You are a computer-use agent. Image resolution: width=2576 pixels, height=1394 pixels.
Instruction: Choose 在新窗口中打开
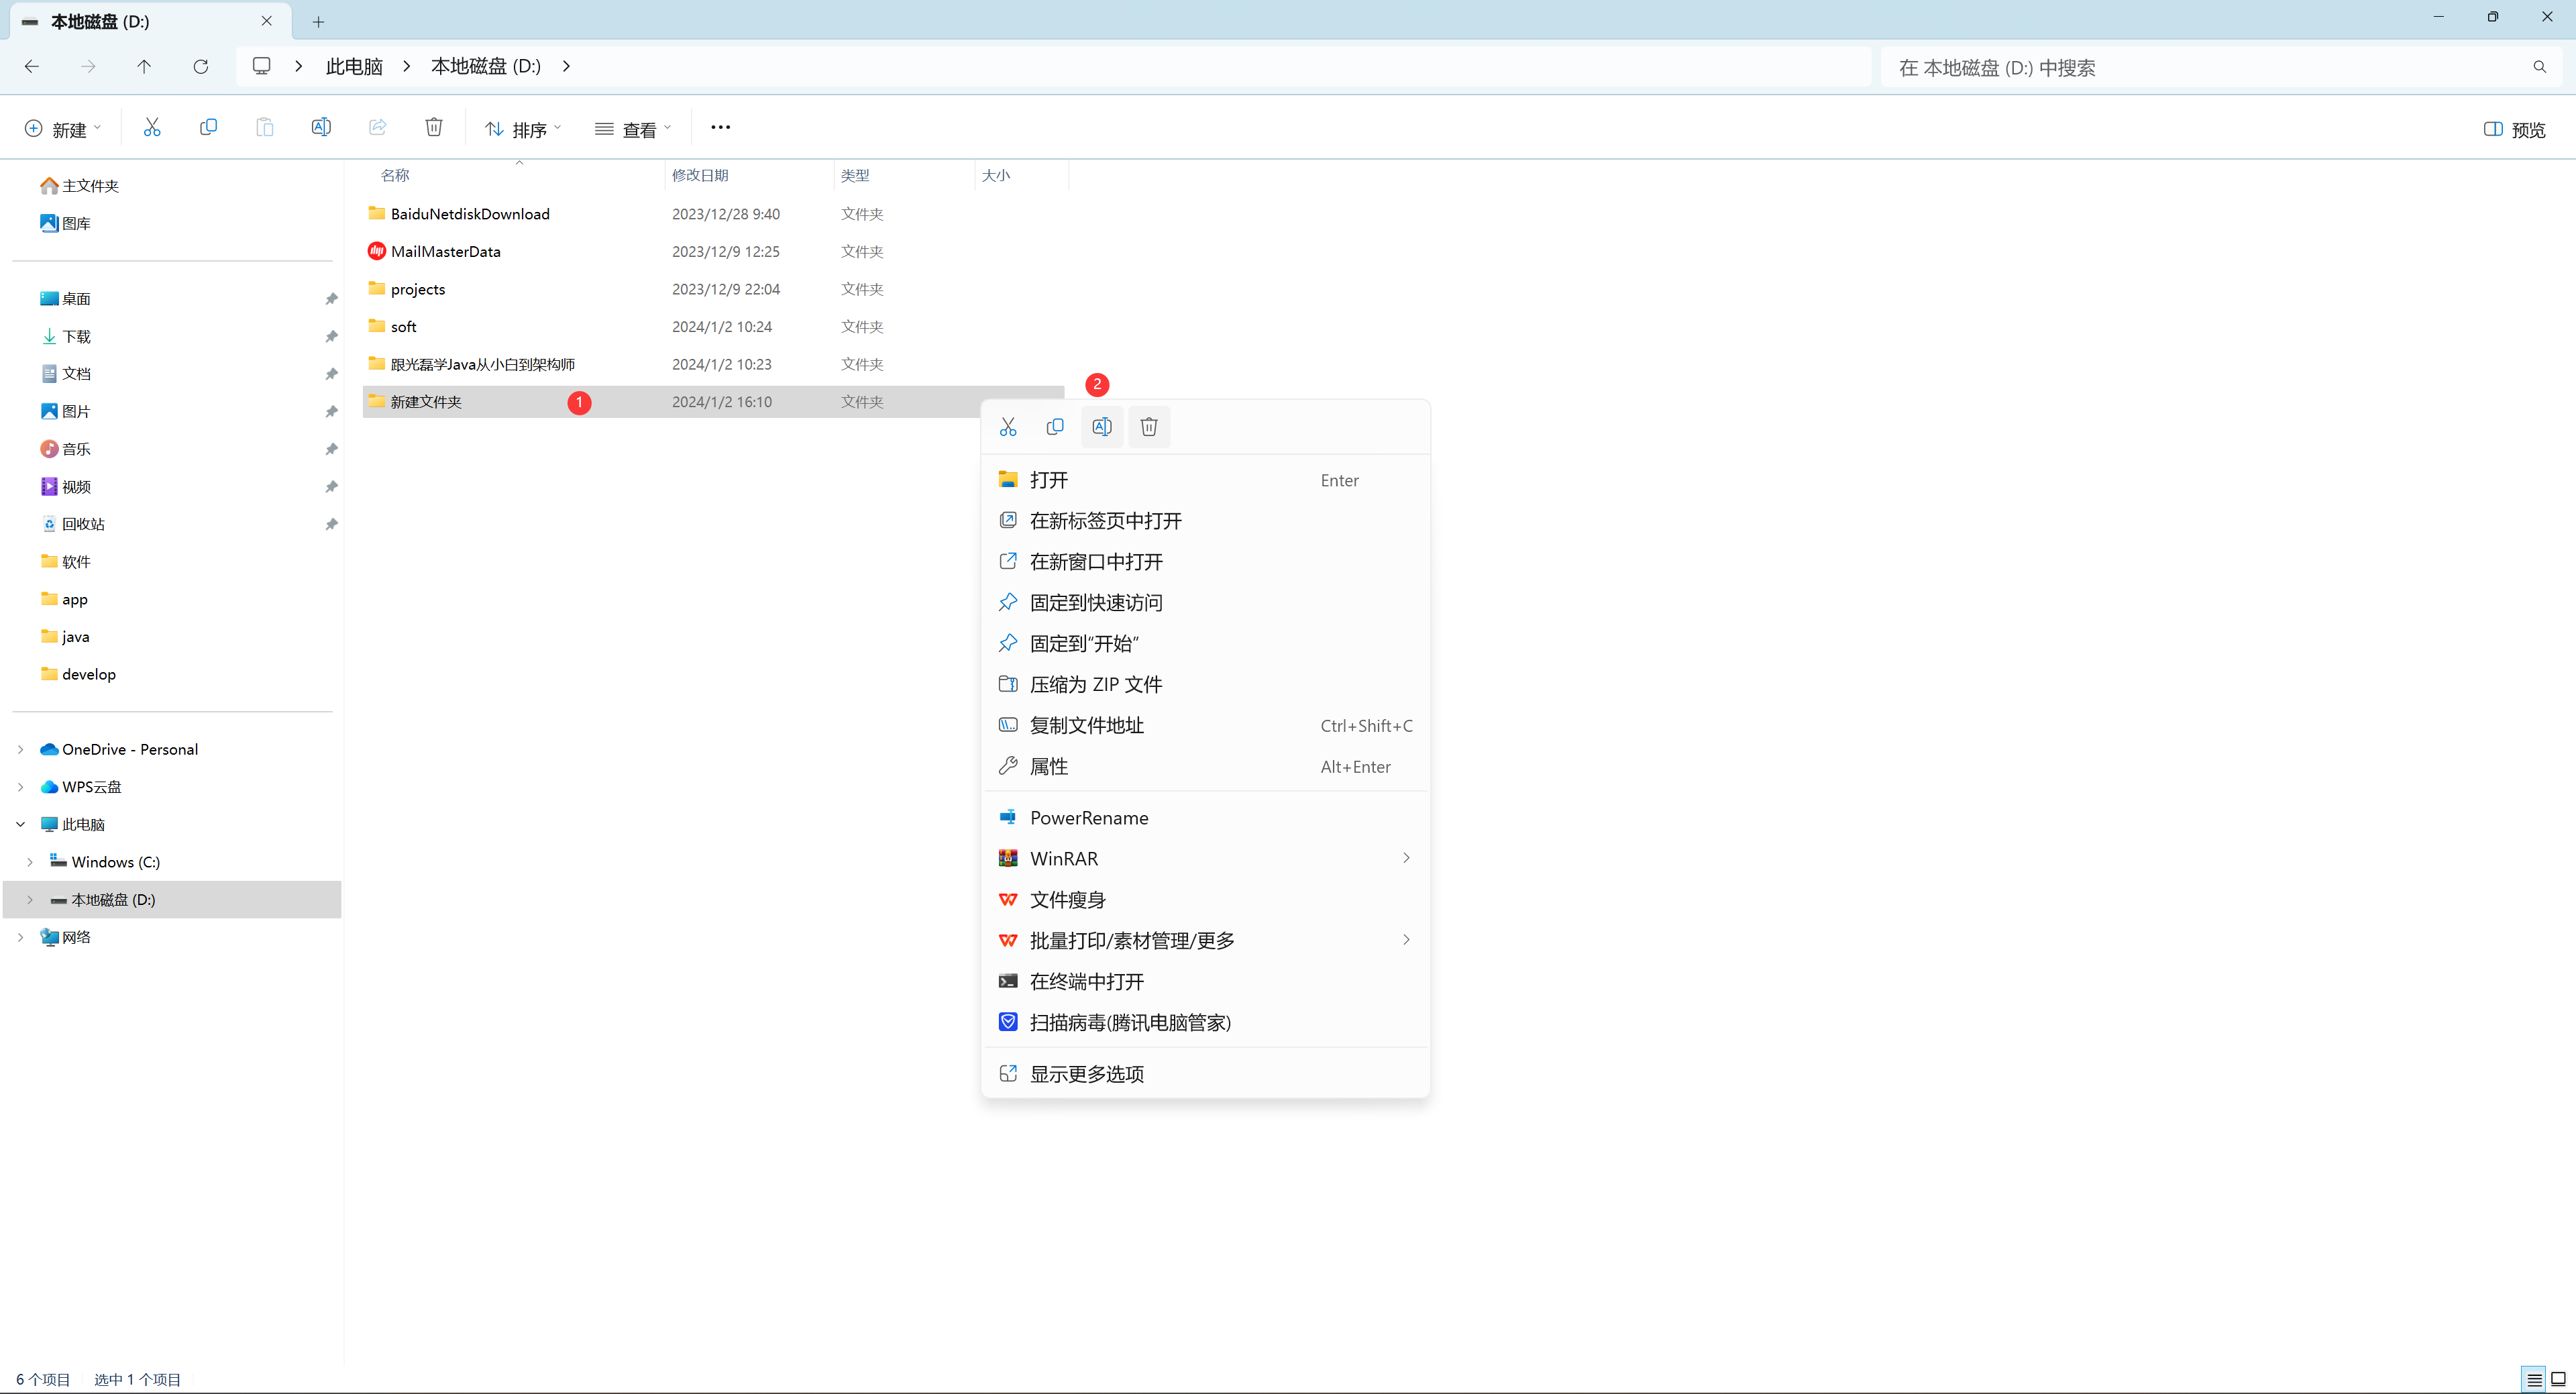(x=1206, y=562)
